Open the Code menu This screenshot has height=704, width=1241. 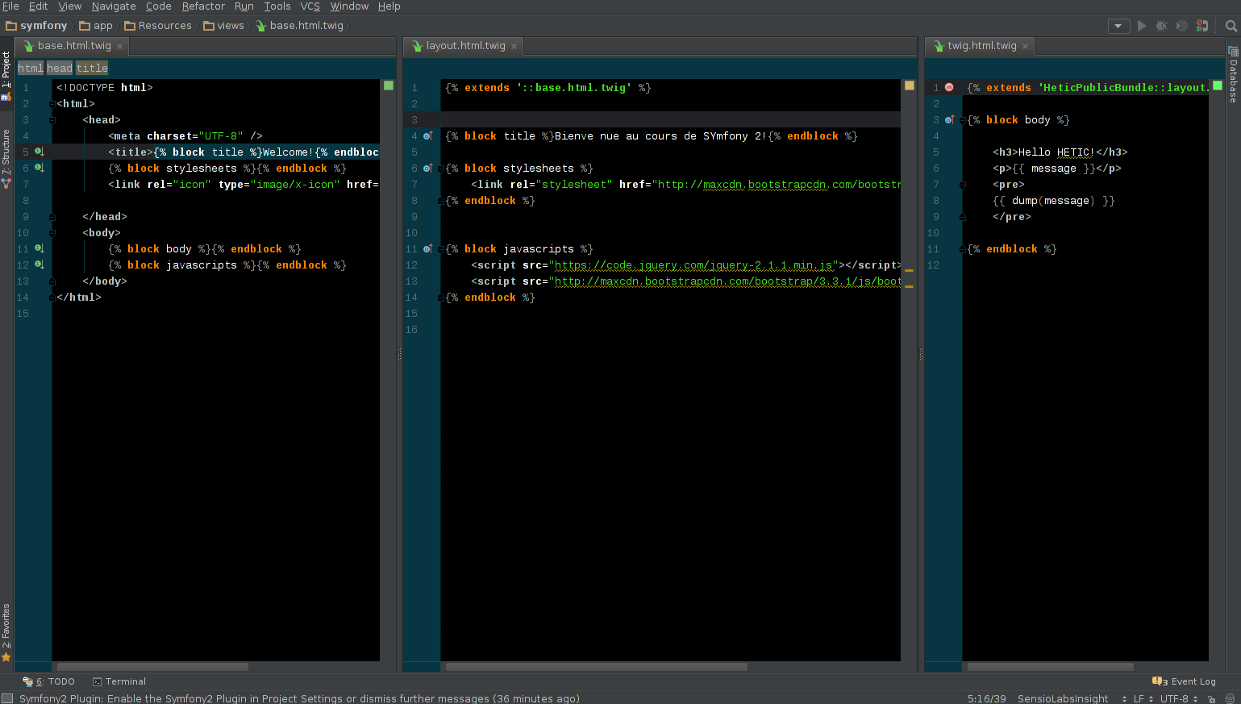(x=159, y=6)
